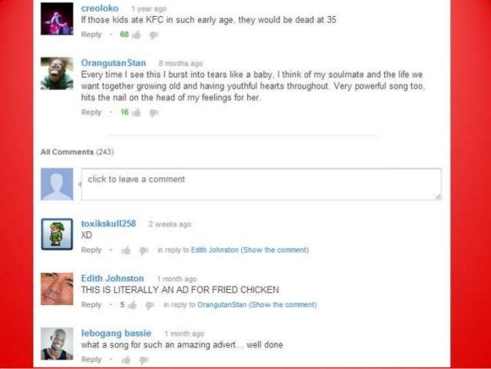Dislike toxikskull258's XD comment
Screen dimensions: 491x369
[143, 251]
